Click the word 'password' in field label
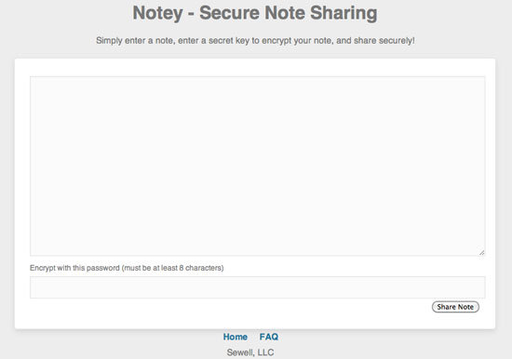Image resolution: width=512 pixels, height=359 pixels. 103,268
